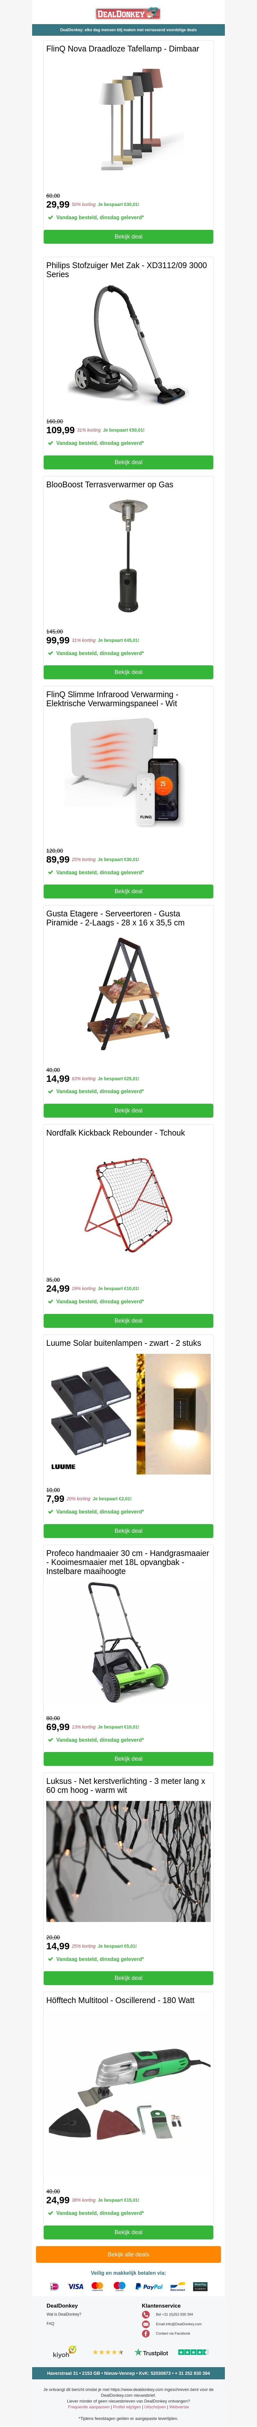Viewport: 257px width, 2427px height.
Task: Open the Wat is DealDonkey? link
Action: click(x=64, y=2314)
